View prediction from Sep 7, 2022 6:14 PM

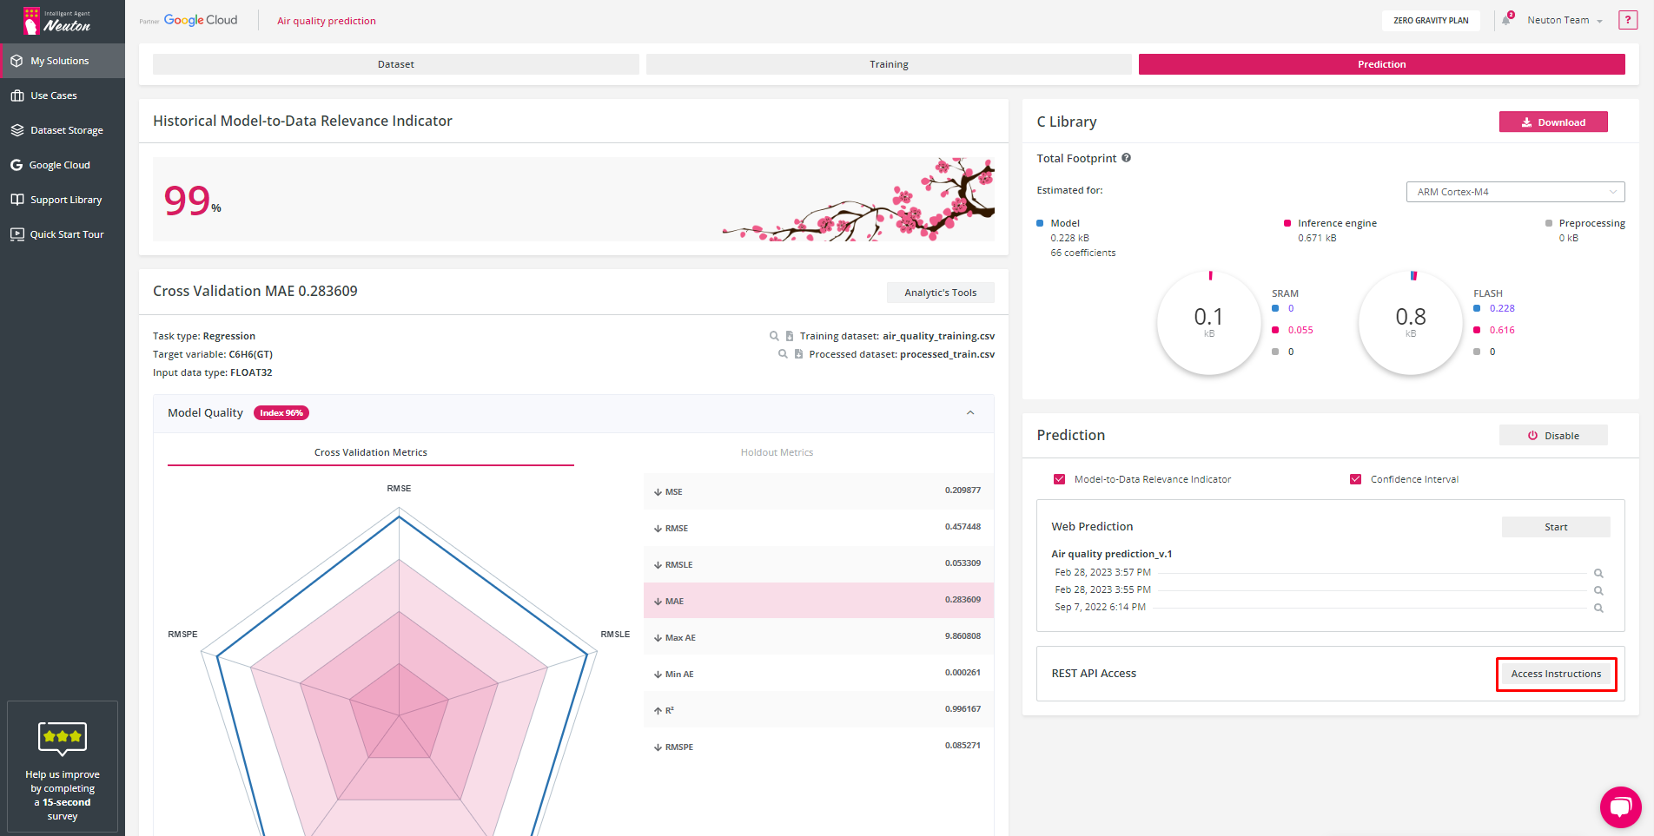click(1598, 608)
